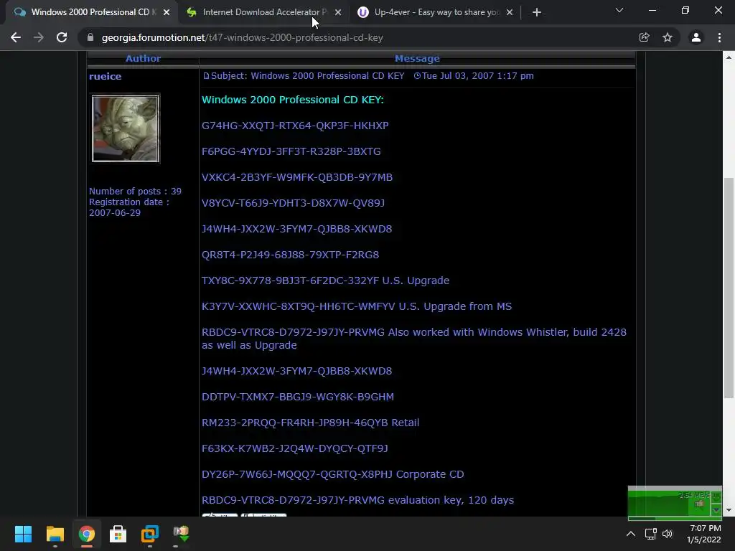735x551 pixels.
Task: Click rueice's Yoda avatar image
Action: click(125, 128)
